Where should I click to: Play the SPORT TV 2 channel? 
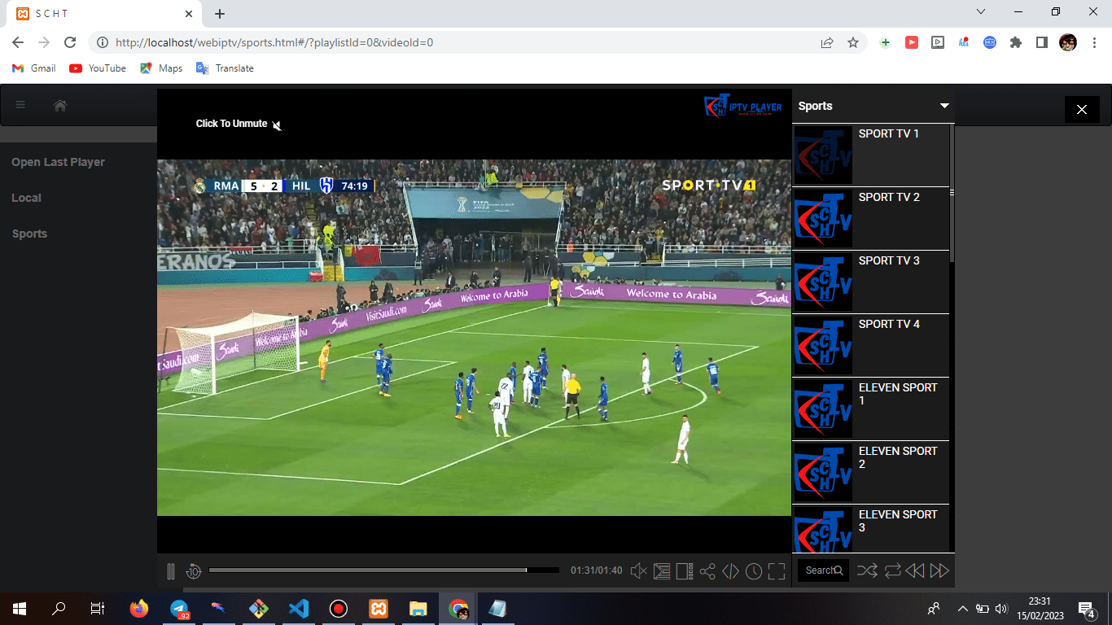(871, 218)
